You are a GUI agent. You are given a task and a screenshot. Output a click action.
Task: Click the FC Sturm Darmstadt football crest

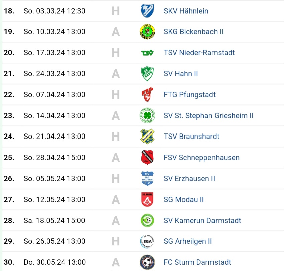point(147,262)
